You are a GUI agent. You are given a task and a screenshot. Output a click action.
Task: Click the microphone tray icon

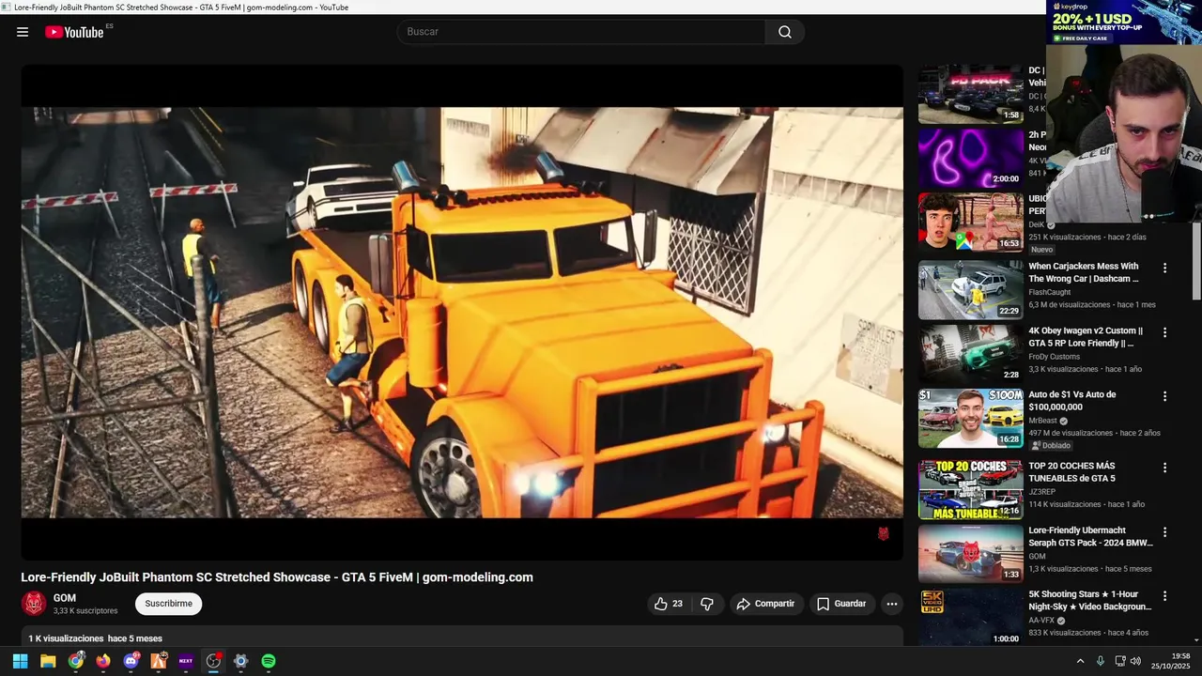pos(1101,661)
